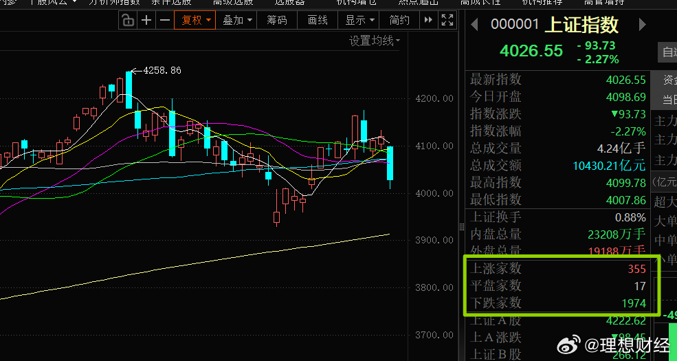Click the 最低指数 value 4007.86

pos(625,200)
